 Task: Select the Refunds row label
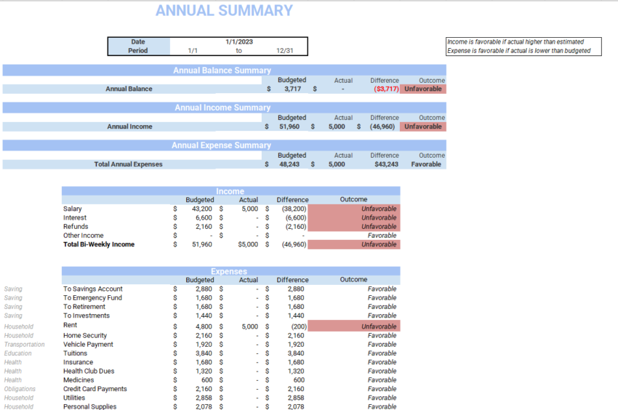[x=76, y=227]
